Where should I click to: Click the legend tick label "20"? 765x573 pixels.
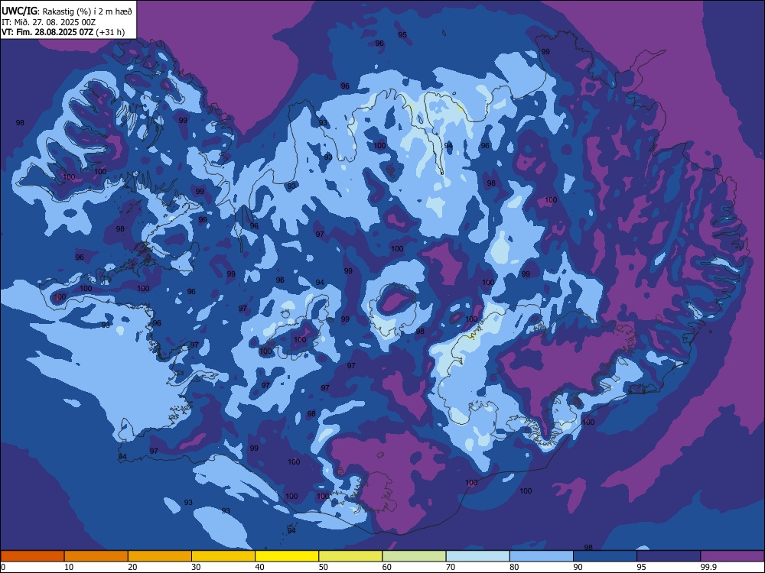point(132,567)
